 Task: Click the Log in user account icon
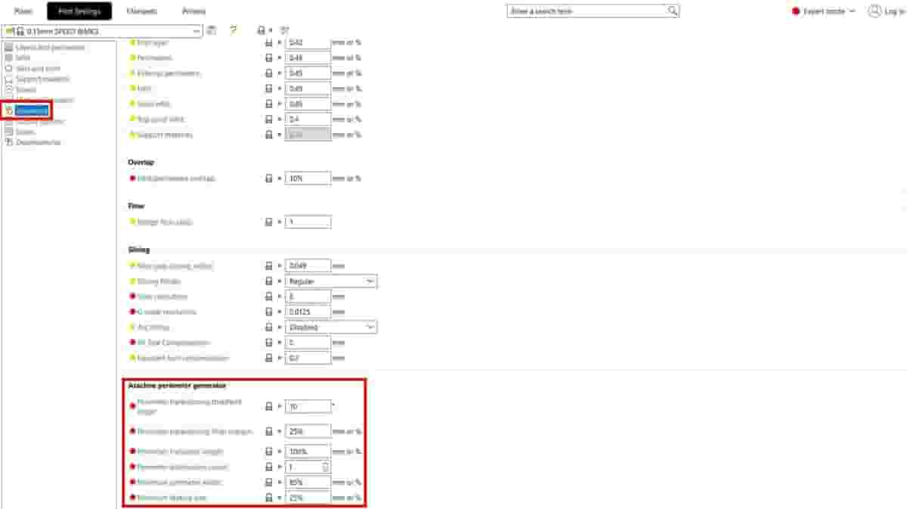coord(874,11)
